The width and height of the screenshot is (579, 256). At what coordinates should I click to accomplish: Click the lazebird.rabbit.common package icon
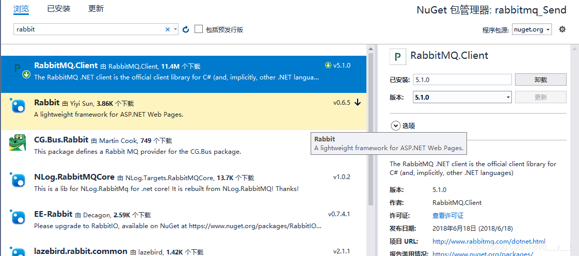(18, 251)
